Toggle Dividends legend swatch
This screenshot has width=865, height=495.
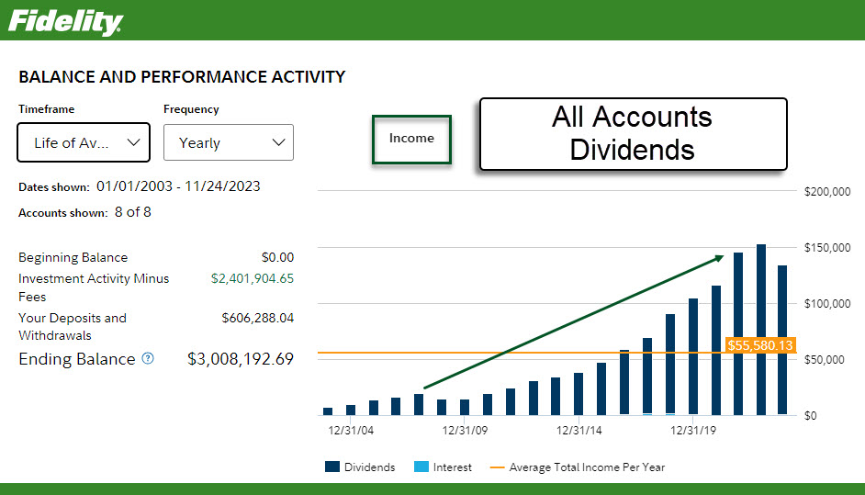(x=332, y=467)
